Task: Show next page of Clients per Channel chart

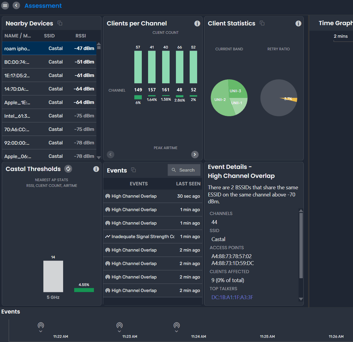Action: [195, 154]
